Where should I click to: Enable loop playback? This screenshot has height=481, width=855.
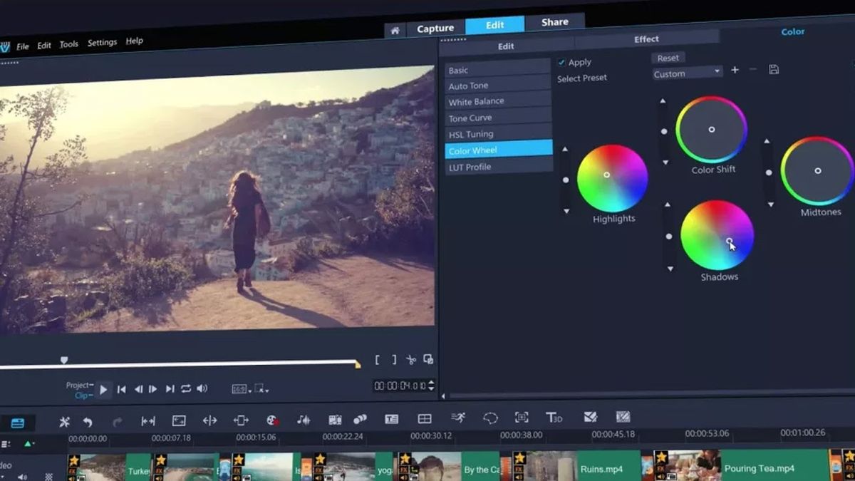click(186, 389)
